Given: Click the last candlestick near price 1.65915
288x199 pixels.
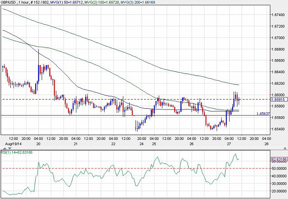Looking at the screenshot, I should click(239, 100).
